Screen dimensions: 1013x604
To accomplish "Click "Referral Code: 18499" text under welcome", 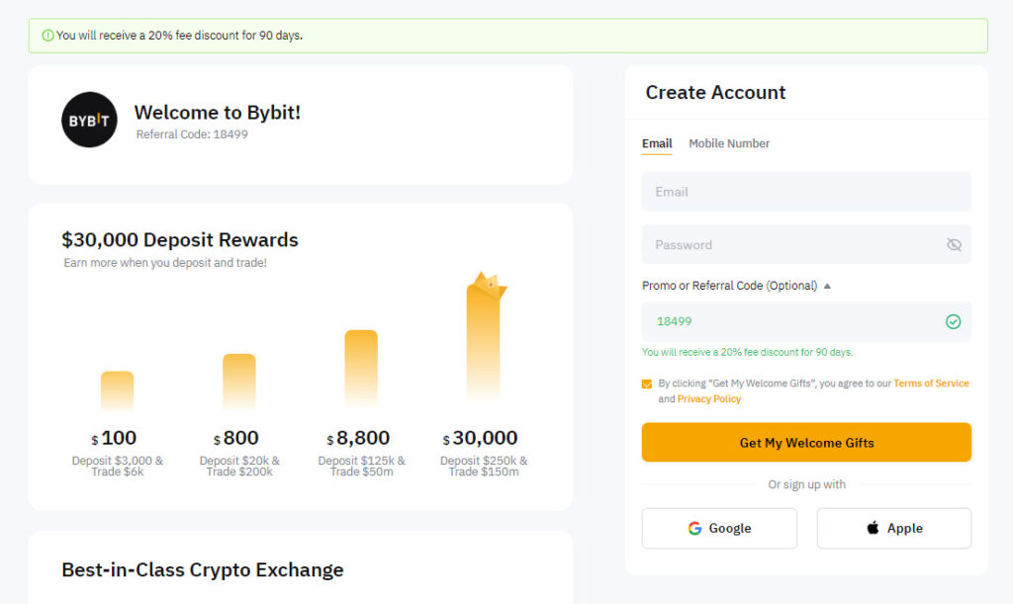I will (x=192, y=134).
